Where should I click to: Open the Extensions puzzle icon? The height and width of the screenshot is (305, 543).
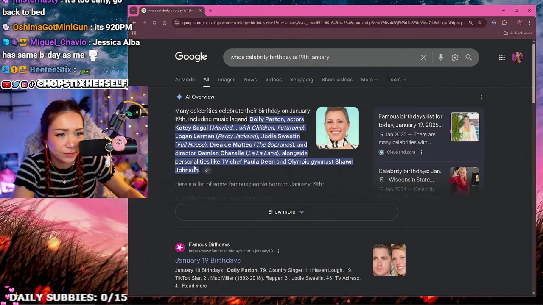point(504,23)
